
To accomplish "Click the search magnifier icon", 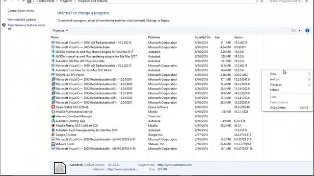I will pyautogui.click(x=306, y=1).
